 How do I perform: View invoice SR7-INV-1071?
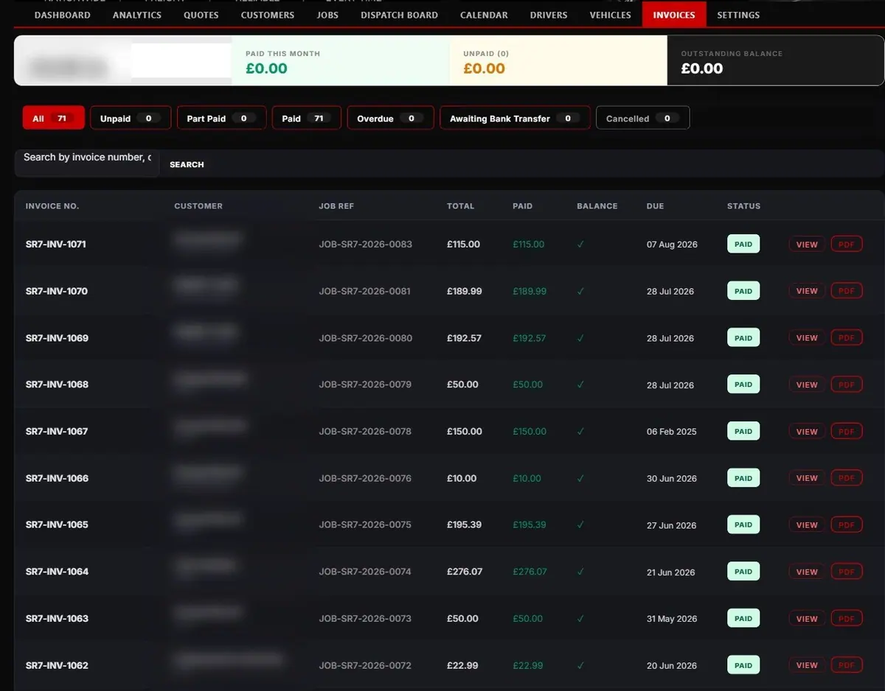[807, 244]
